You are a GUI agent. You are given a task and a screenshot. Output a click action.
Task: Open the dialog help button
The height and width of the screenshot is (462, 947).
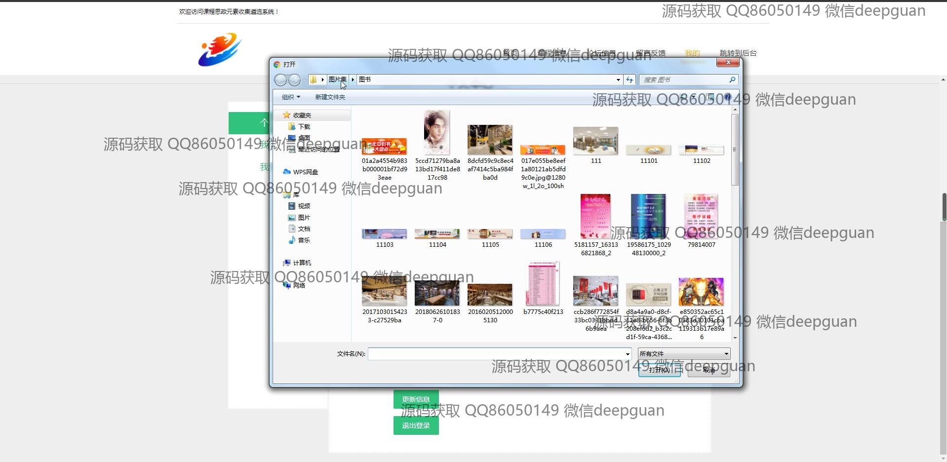[727, 97]
